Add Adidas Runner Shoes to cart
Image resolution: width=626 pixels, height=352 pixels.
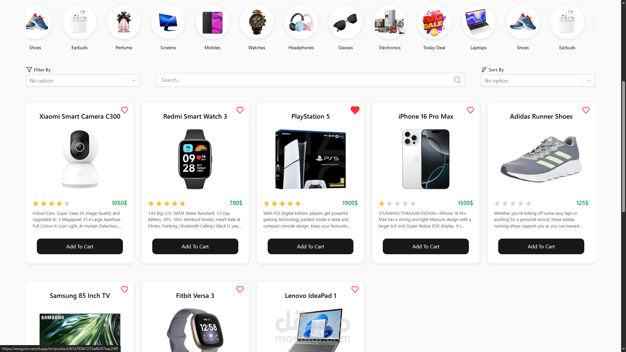(x=541, y=246)
